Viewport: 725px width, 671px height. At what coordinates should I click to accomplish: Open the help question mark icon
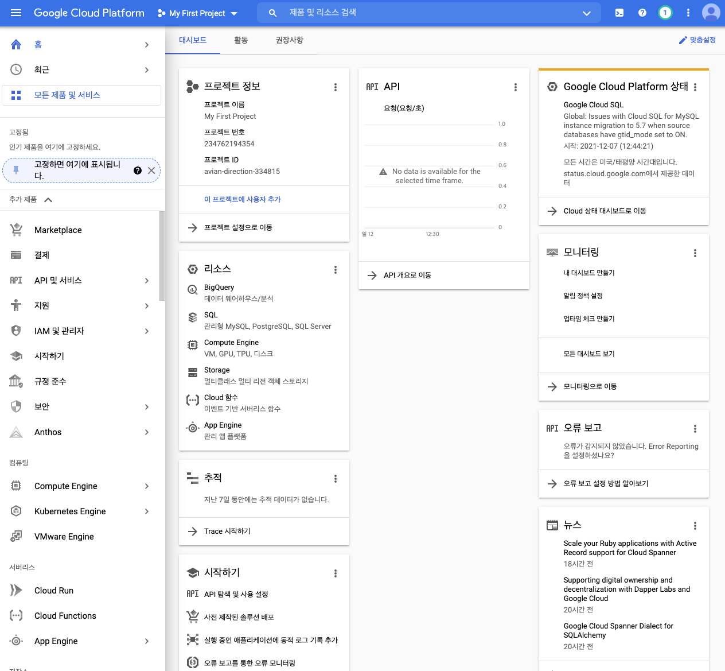pos(642,13)
